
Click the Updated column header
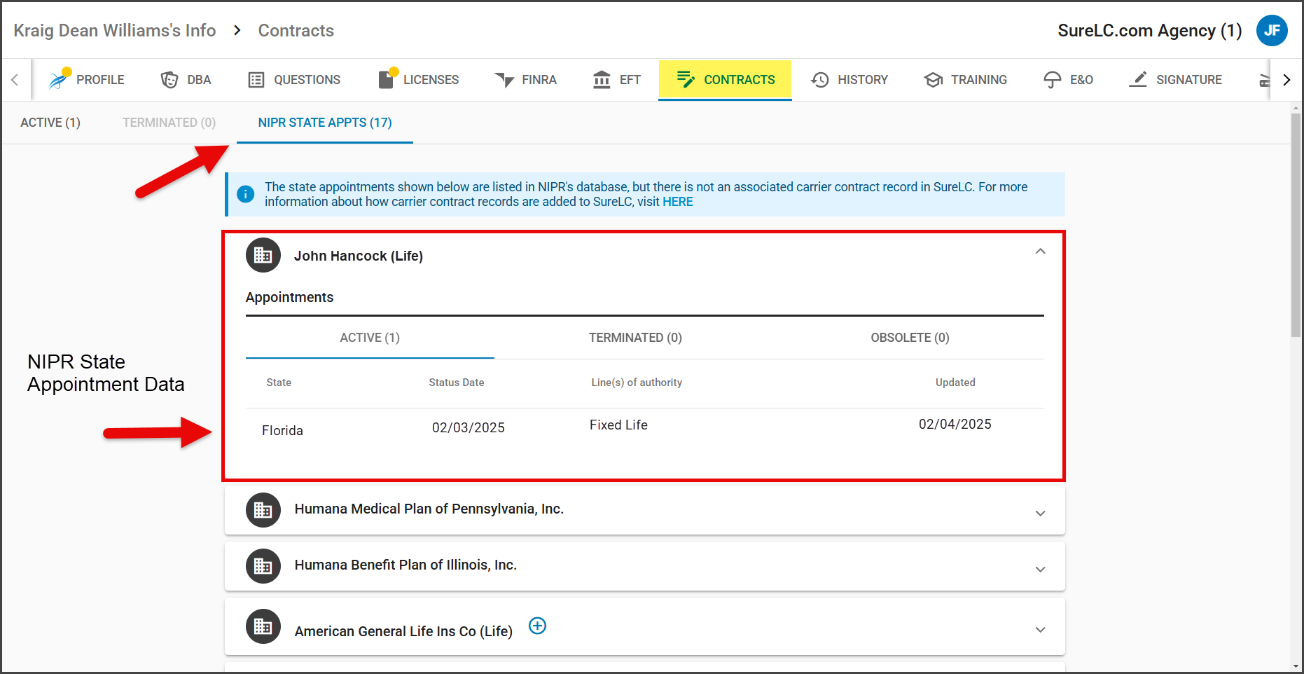pos(955,383)
